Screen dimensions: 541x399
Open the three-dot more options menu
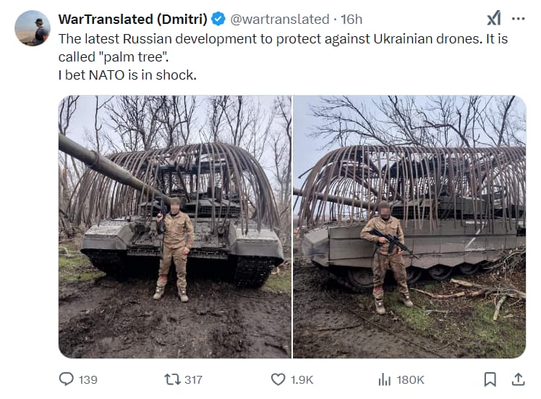pyautogui.click(x=519, y=19)
